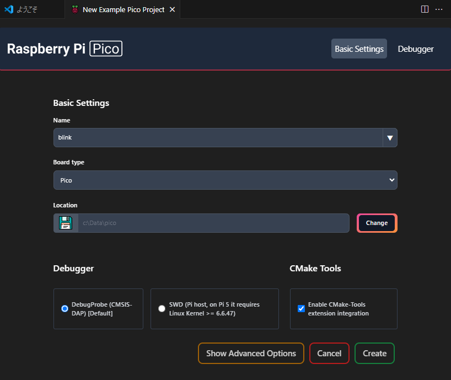Click the VS Code icon on welcome tab

pos(9,9)
